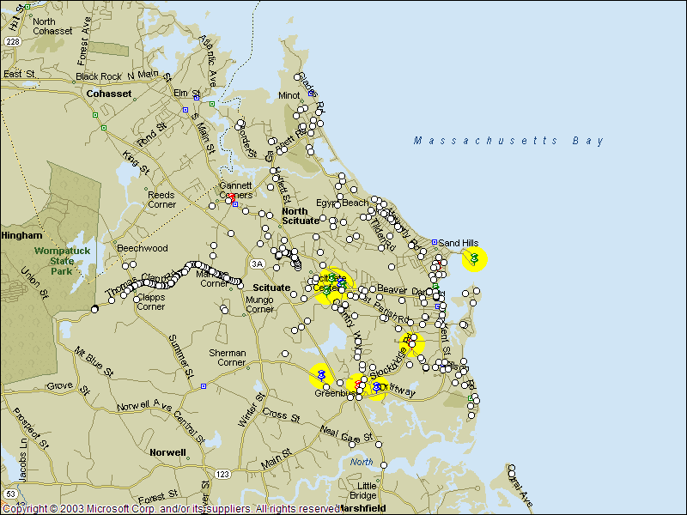Screen dimensions: 687x515
Task: Click the blue square marker at Elm St
Action: point(185,110)
